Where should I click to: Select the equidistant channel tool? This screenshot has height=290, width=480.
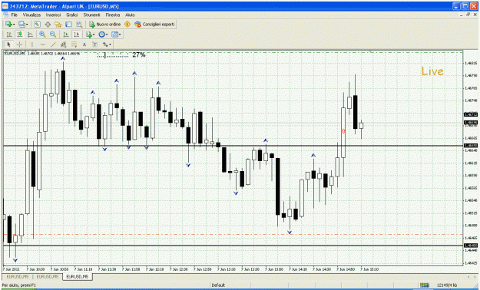point(64,44)
